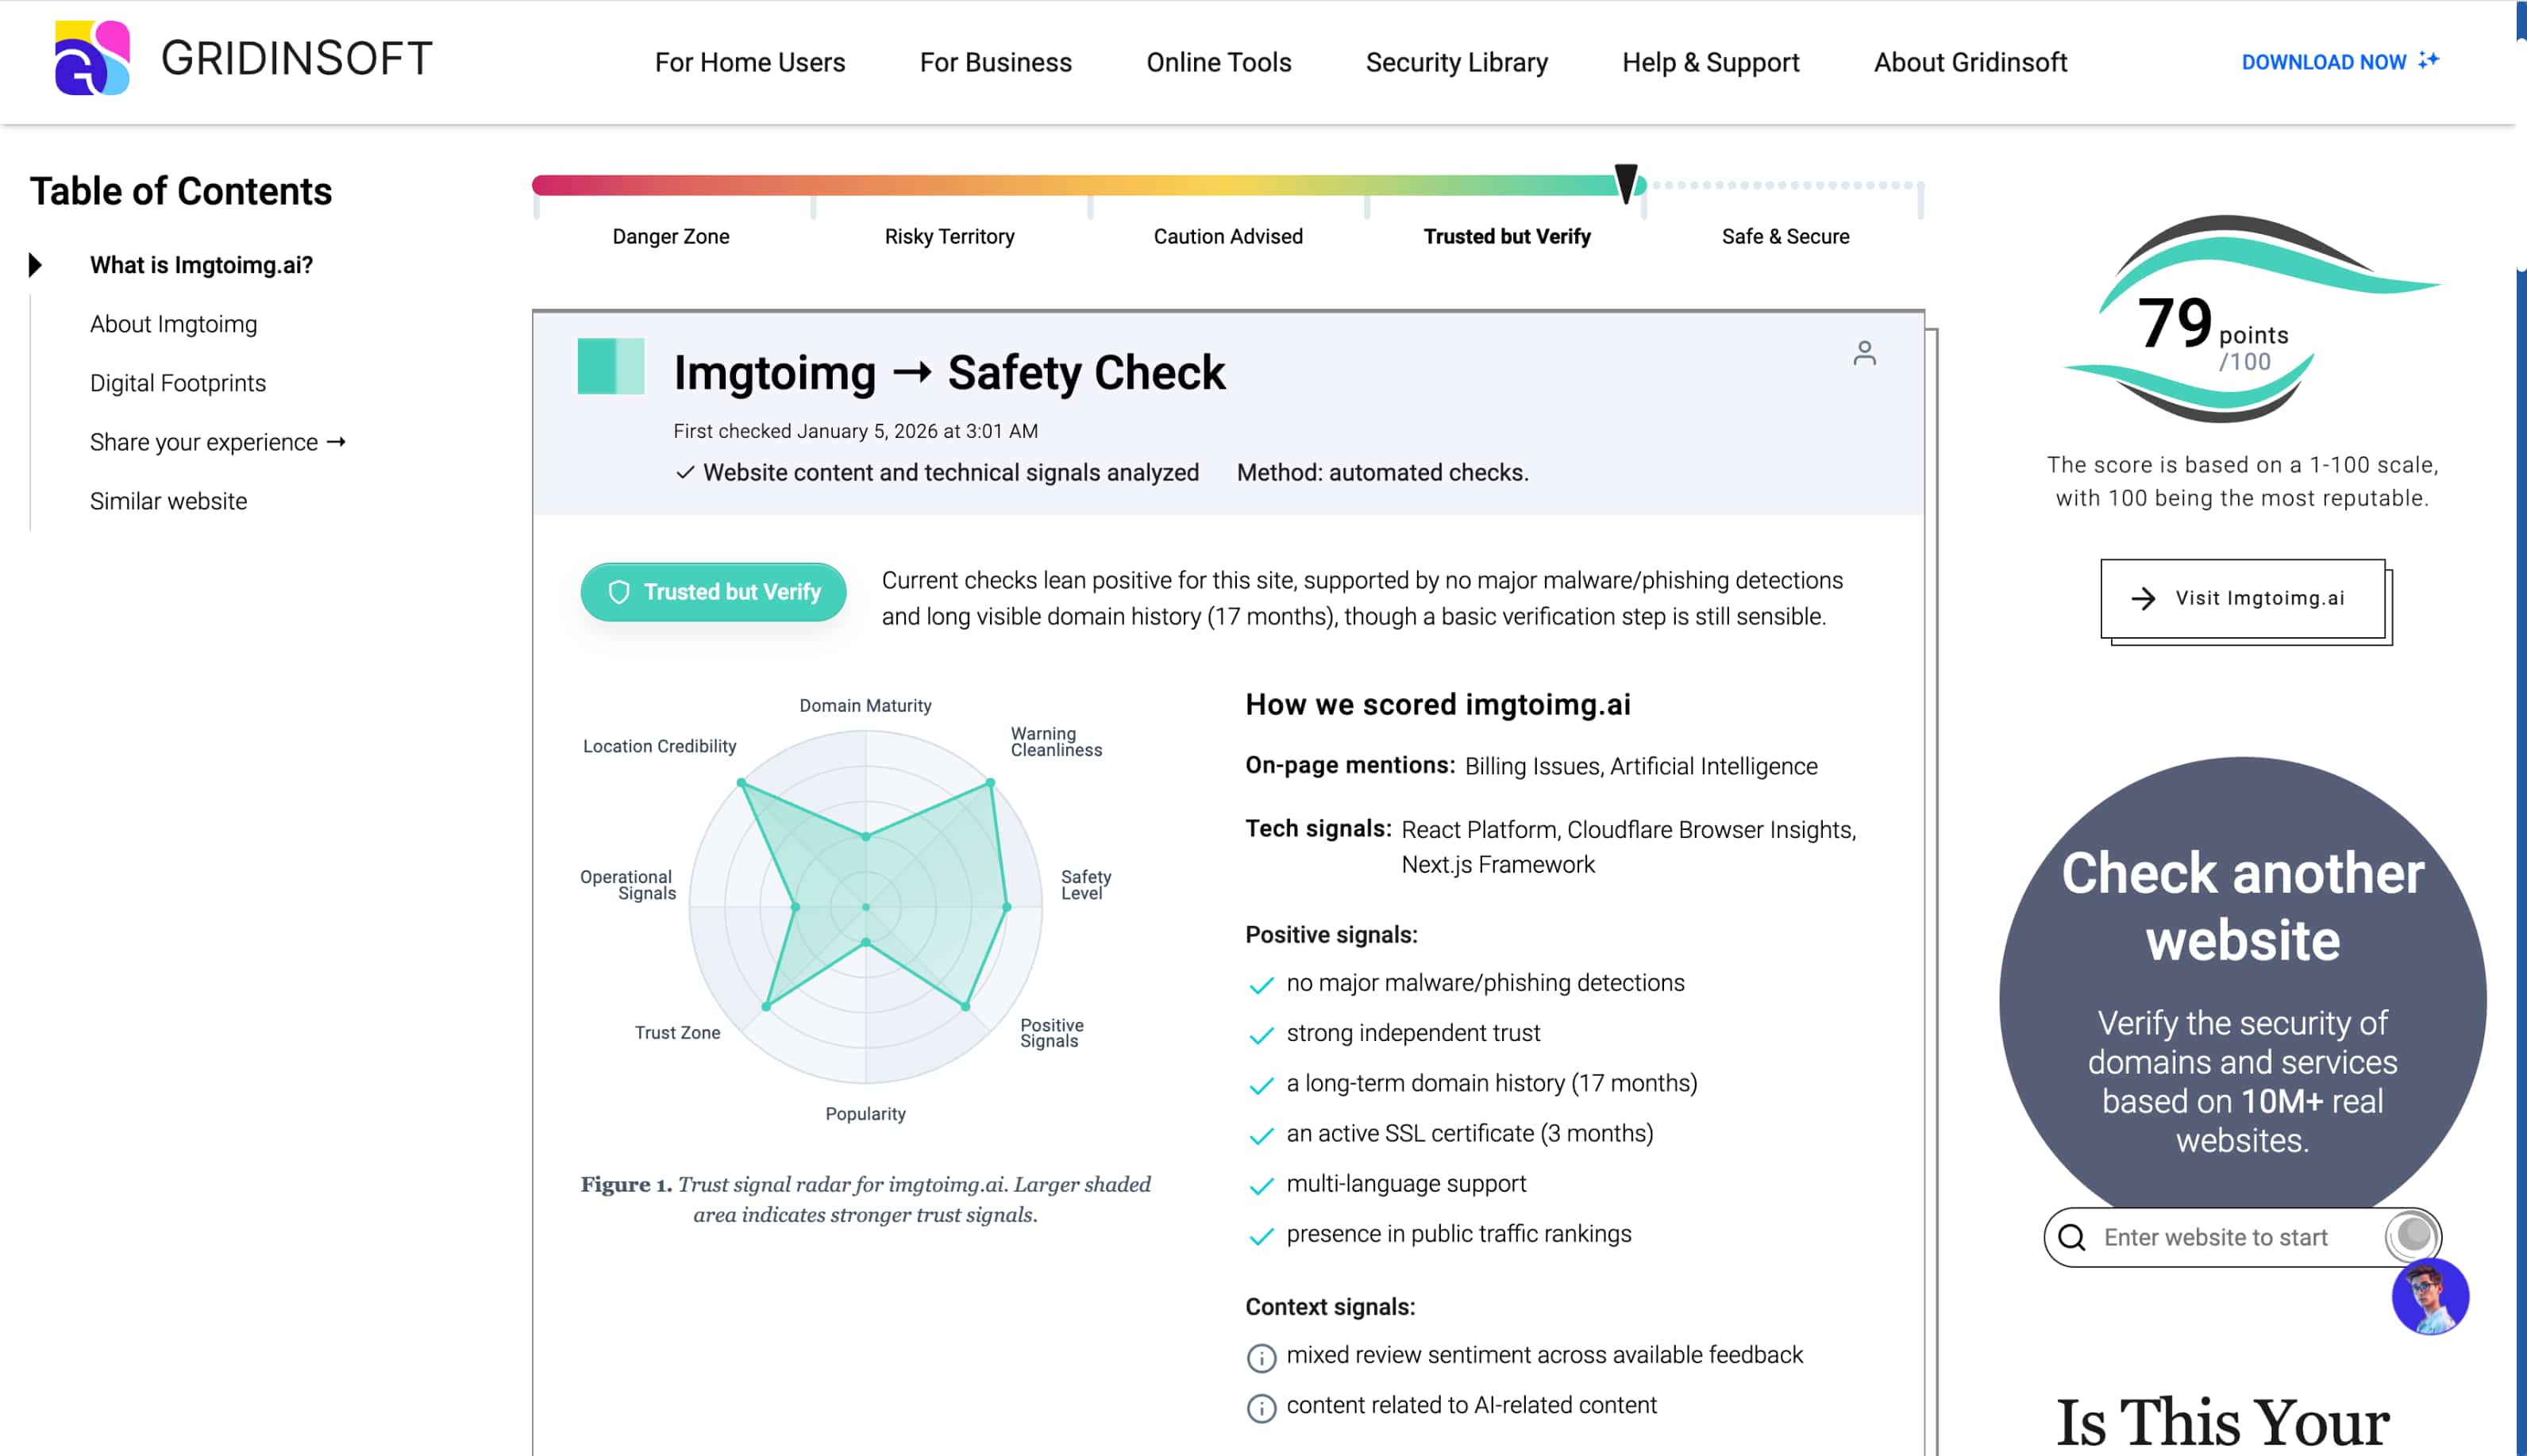Click the trust scale marker pointer
Viewport: 2527px width, 1456px height.
[1627, 183]
